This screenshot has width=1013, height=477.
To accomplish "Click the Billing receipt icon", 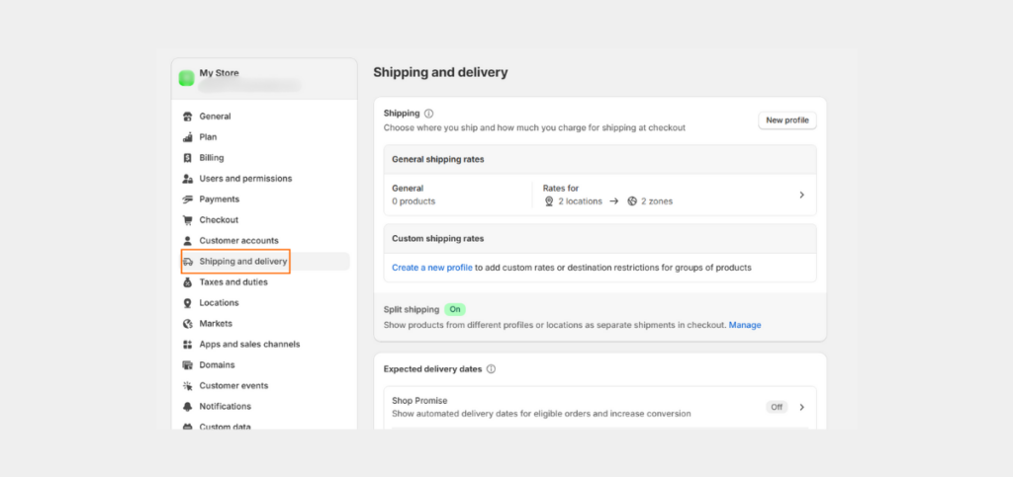I will pos(188,158).
